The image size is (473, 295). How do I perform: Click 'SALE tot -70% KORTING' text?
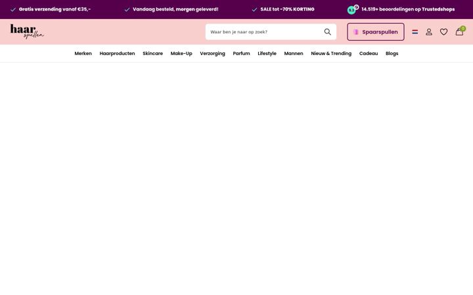[288, 9]
